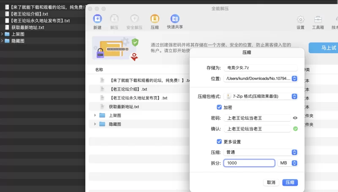Open the 压缩包格式 7-Zip format dropdown
This screenshot has width=338, height=192.
pos(294,97)
